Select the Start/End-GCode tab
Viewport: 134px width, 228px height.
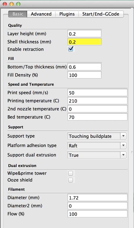(x=101, y=14)
